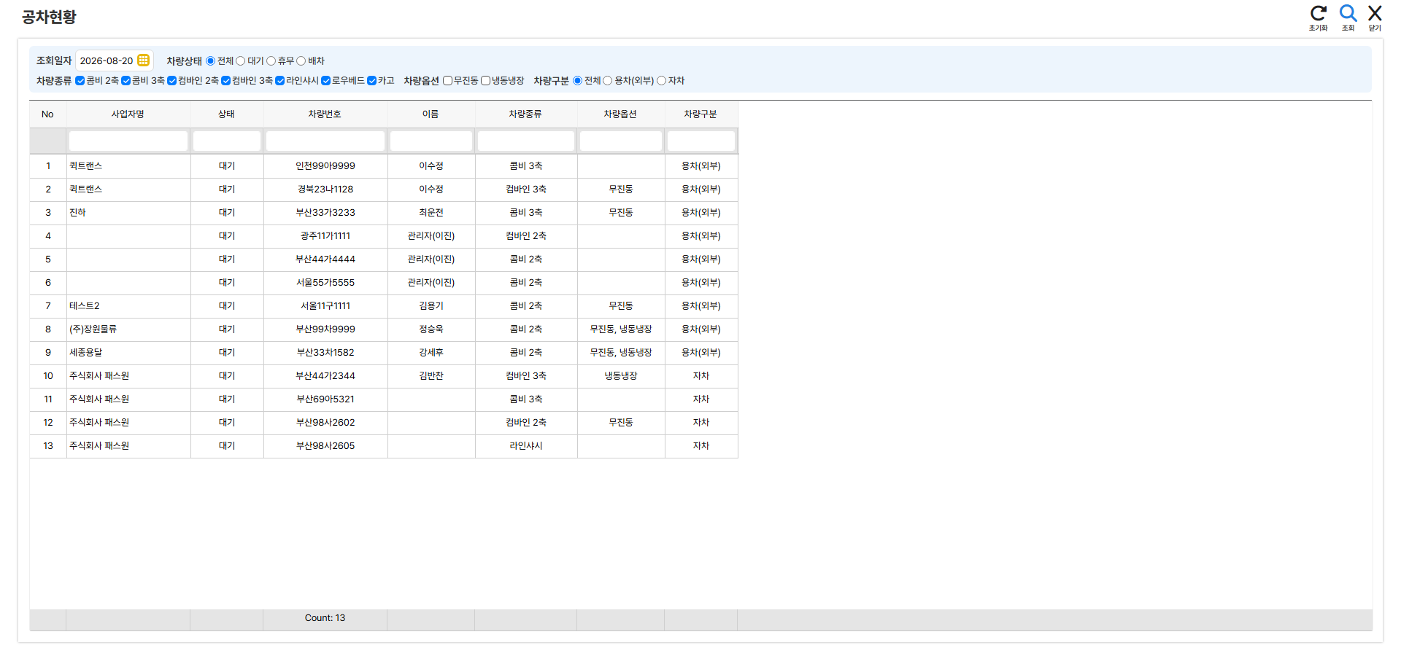Uncheck the 컴바인 3축 checkbox
The image size is (1401, 656).
point(225,81)
